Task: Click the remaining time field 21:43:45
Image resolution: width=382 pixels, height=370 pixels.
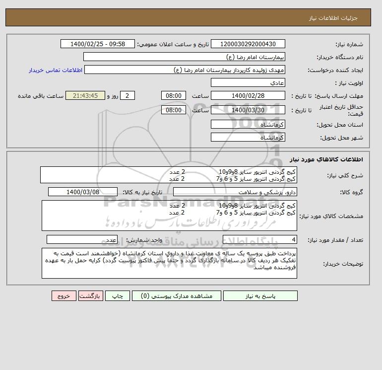Action: (85, 96)
